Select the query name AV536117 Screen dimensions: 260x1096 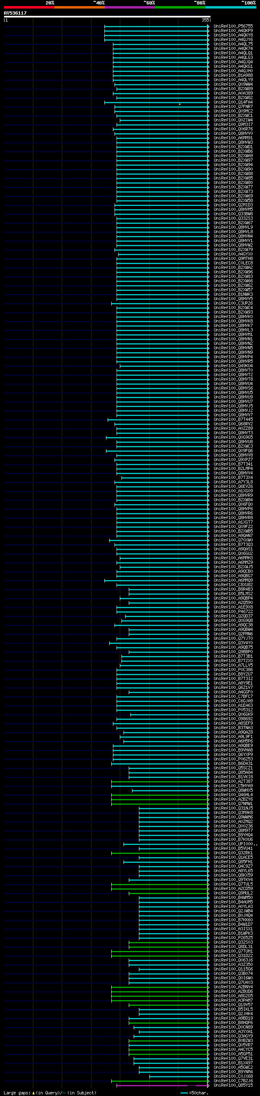click(x=15, y=13)
